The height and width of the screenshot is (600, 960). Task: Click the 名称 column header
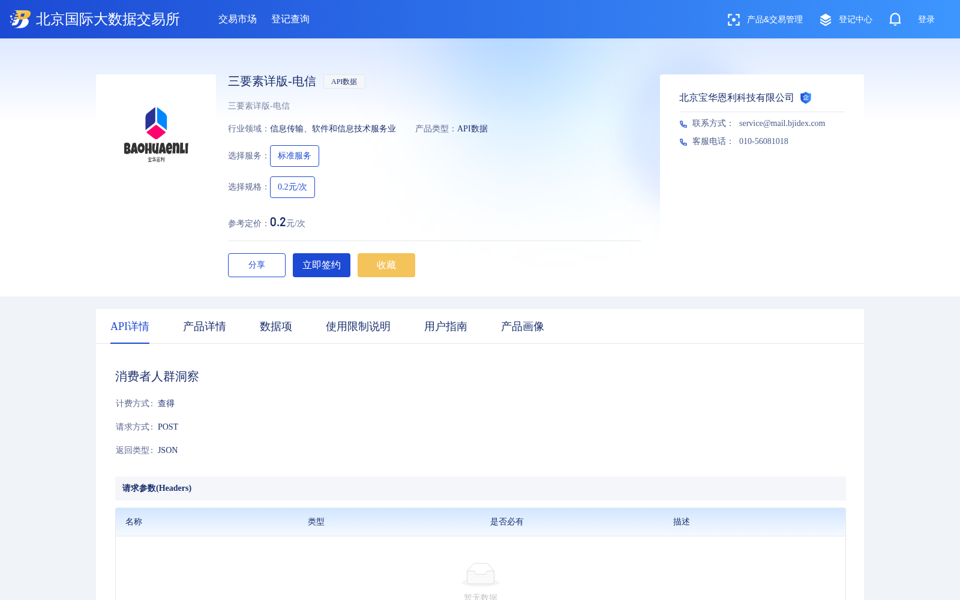pyautogui.click(x=134, y=522)
